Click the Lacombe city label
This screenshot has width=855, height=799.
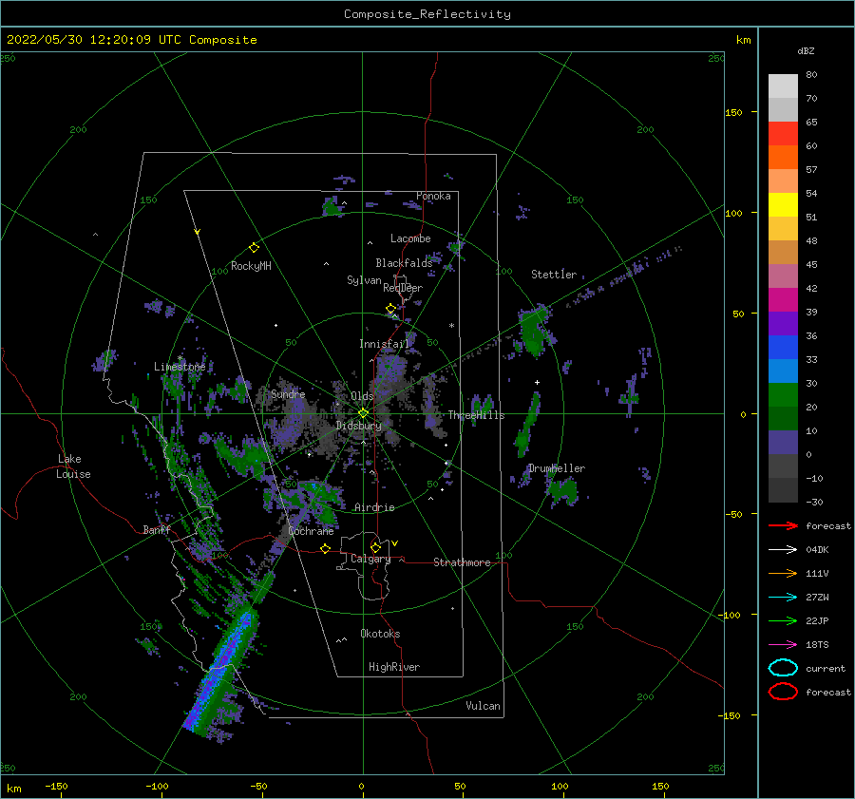pos(410,238)
